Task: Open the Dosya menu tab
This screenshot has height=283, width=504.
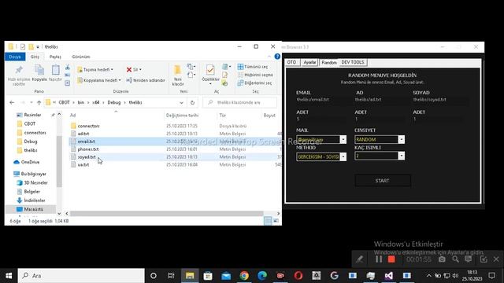Action: pyautogui.click(x=15, y=57)
